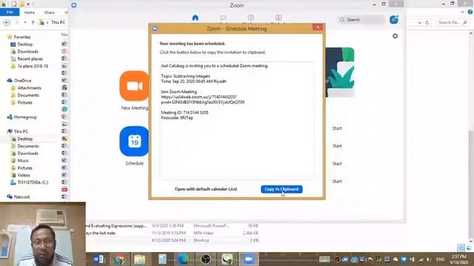This screenshot has width=474, height=266.
Task: Select the 'ays the last note' MP4 file row
Action: click(172, 233)
